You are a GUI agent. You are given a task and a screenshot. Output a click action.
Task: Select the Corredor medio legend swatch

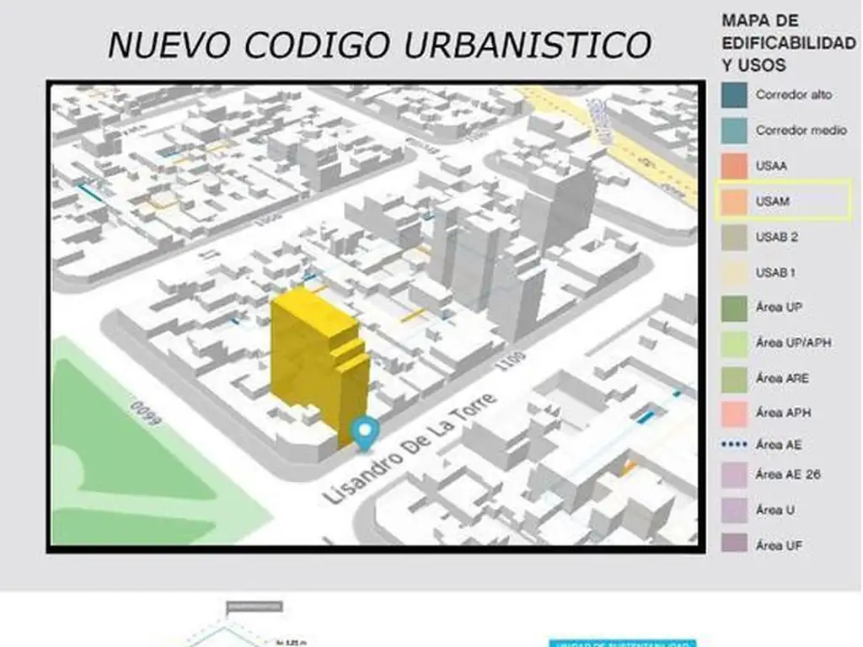[733, 131]
